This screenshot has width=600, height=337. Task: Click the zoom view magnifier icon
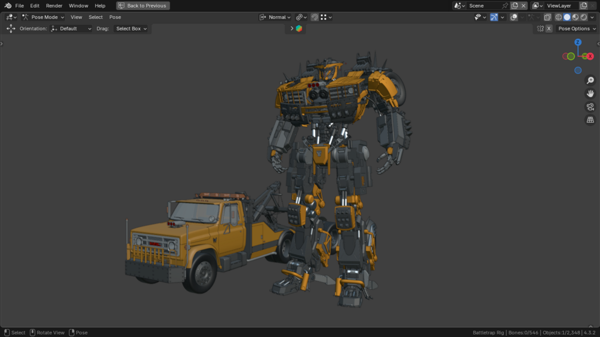point(590,81)
